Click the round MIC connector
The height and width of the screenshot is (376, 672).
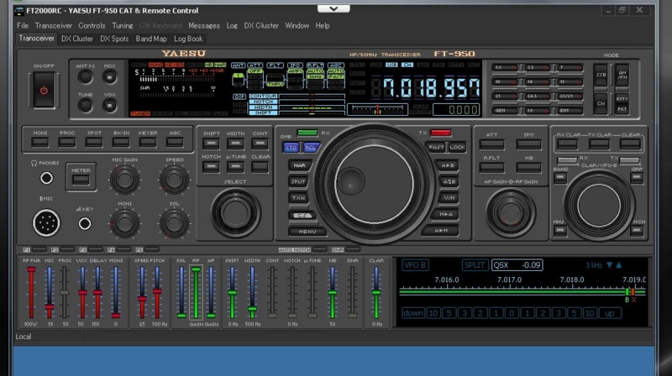(46, 222)
